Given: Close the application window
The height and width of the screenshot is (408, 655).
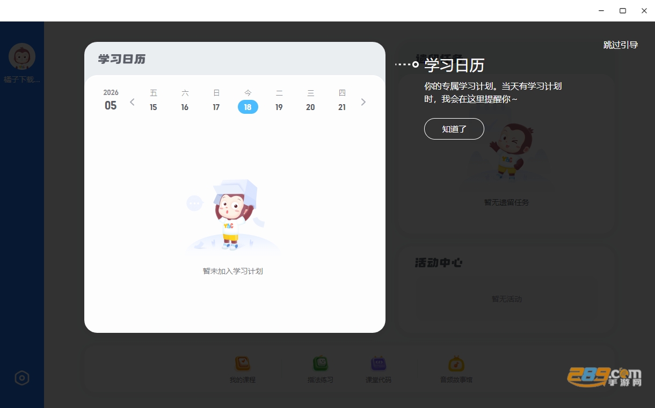Looking at the screenshot, I should tap(644, 11).
